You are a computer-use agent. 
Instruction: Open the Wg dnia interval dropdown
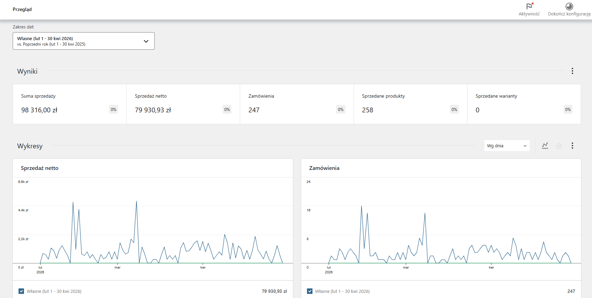(507, 146)
